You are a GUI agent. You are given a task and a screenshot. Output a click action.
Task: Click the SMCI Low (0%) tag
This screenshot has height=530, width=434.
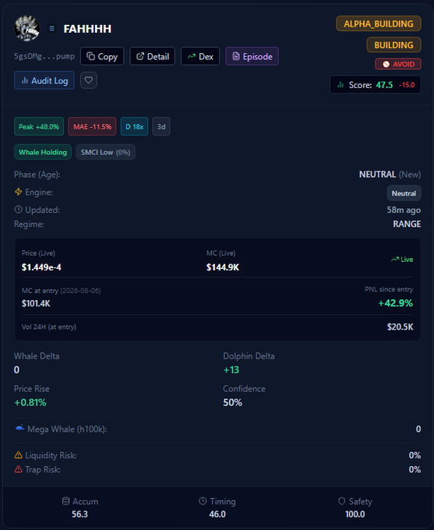pyautogui.click(x=105, y=152)
